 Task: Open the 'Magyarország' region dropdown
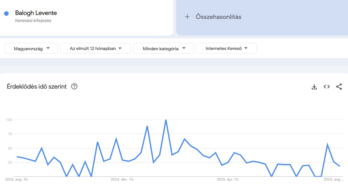click(31, 48)
